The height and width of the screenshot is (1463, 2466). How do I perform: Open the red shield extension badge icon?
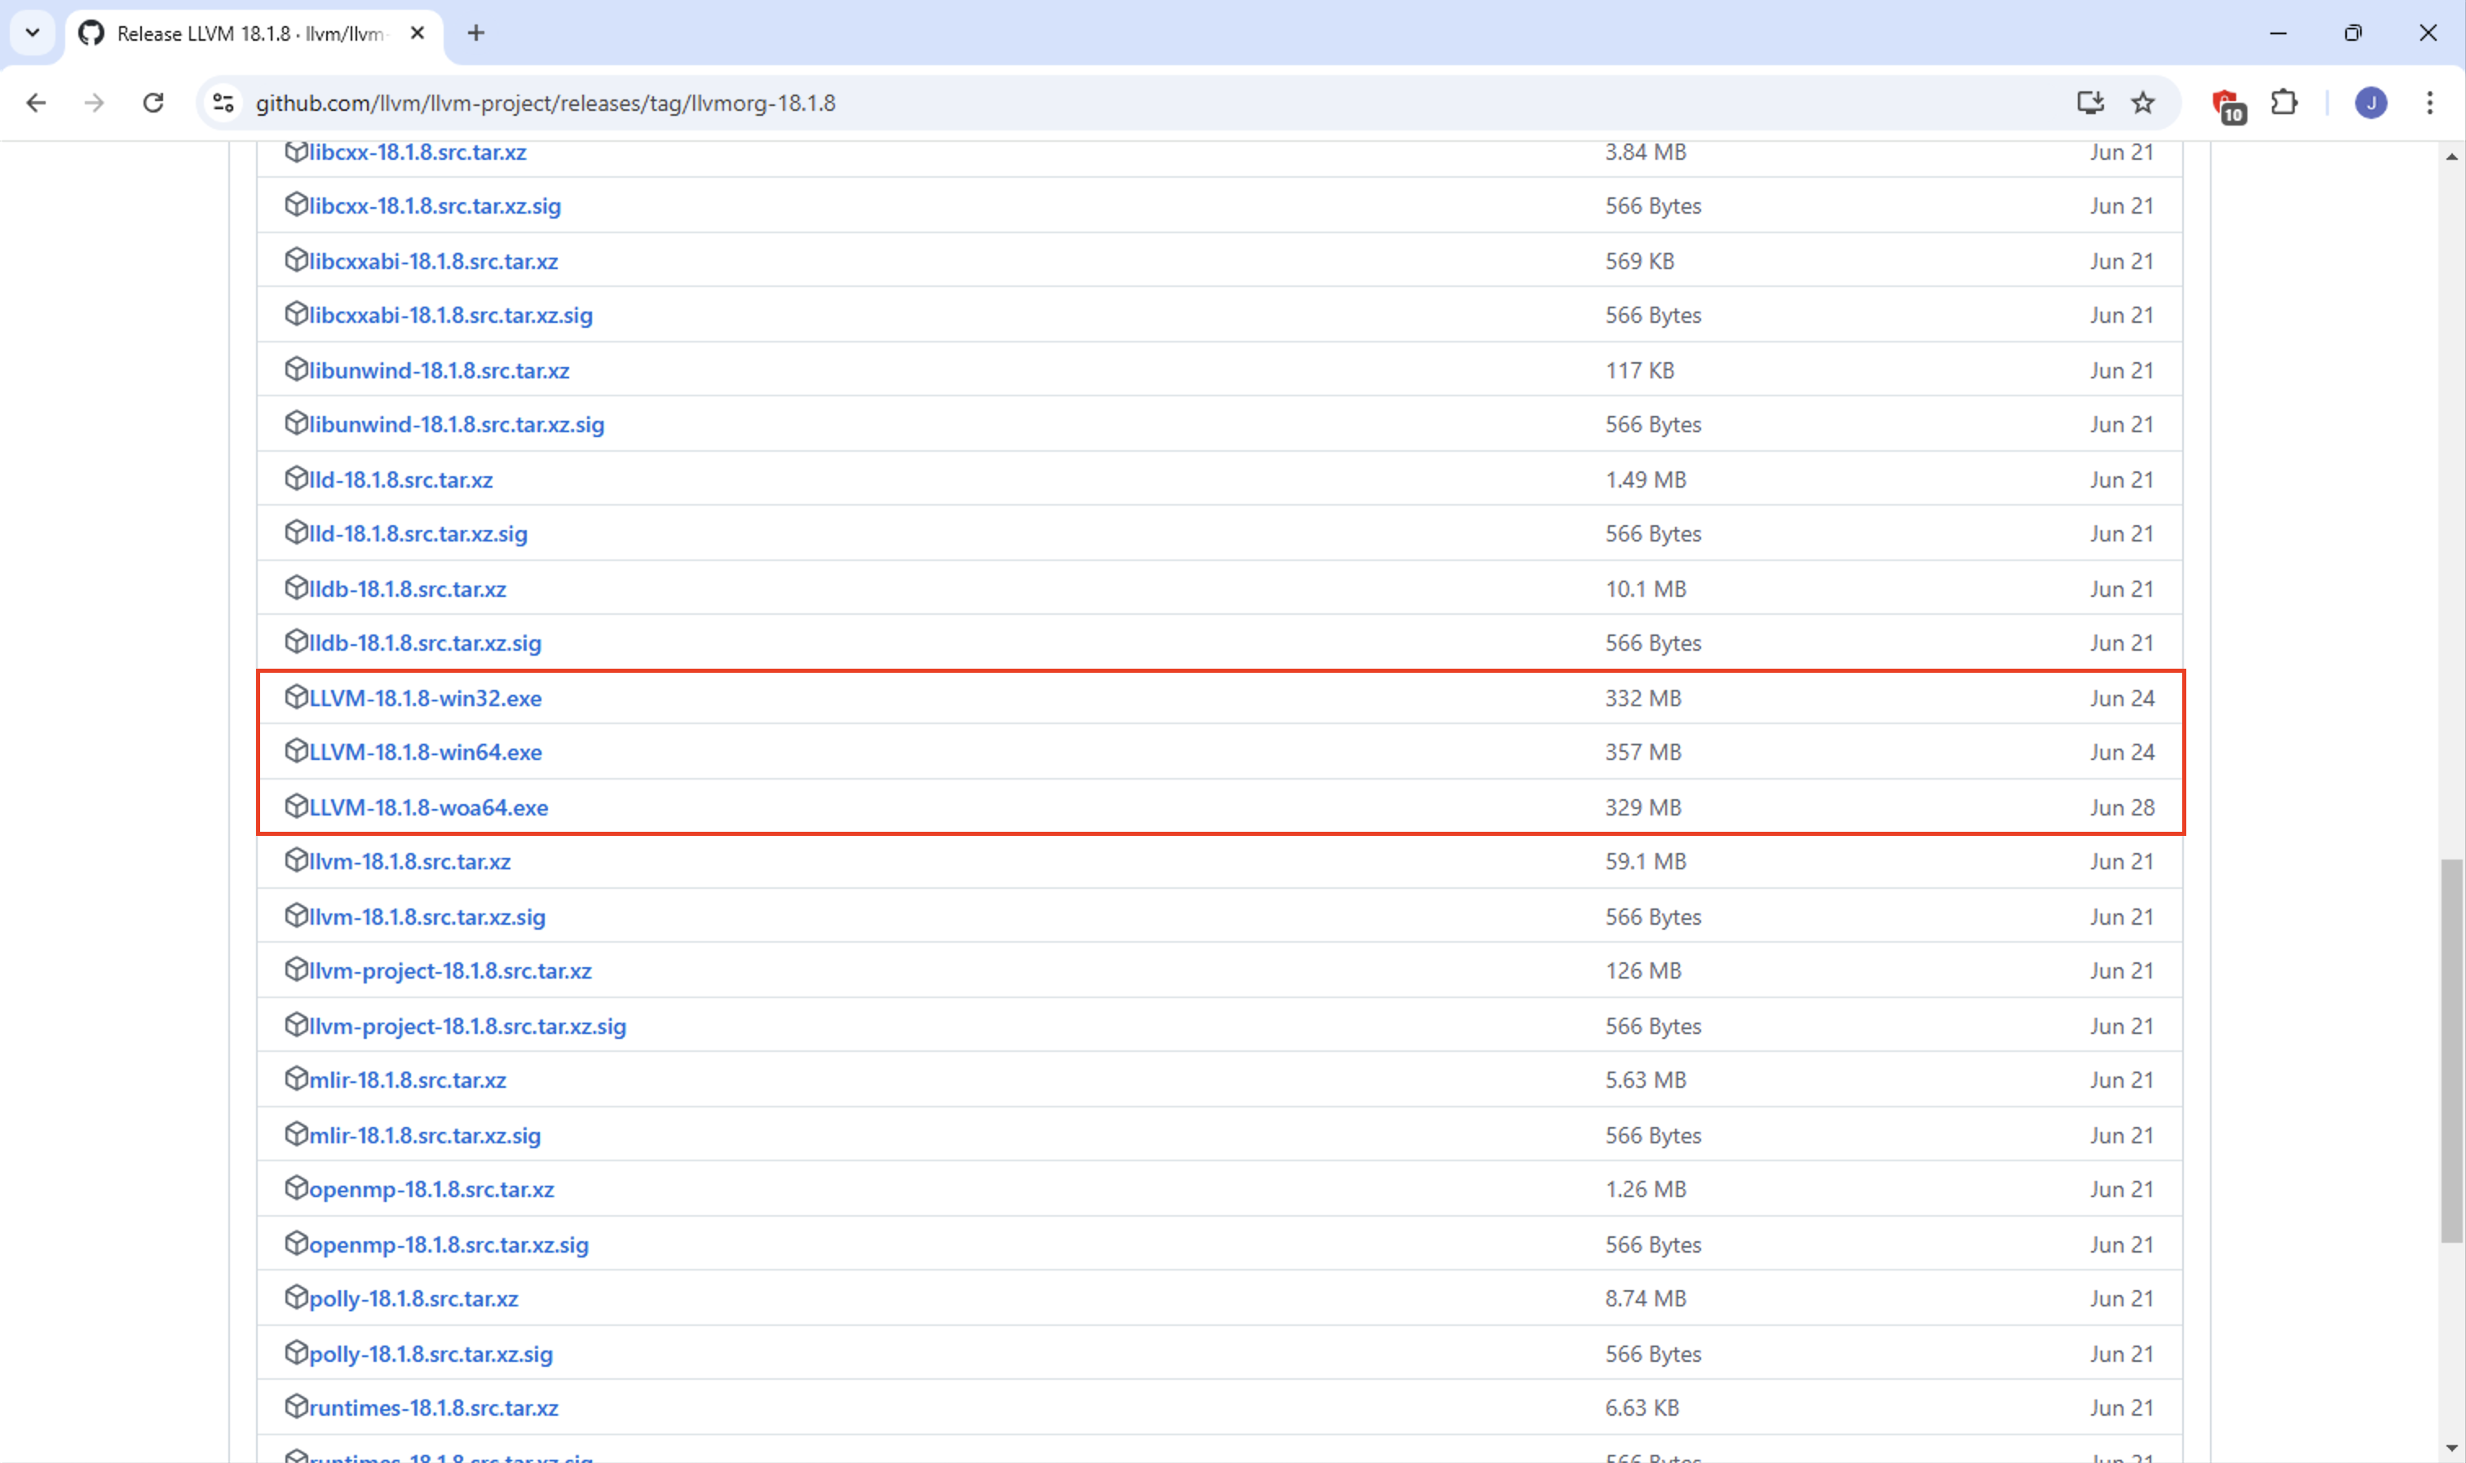2228,104
